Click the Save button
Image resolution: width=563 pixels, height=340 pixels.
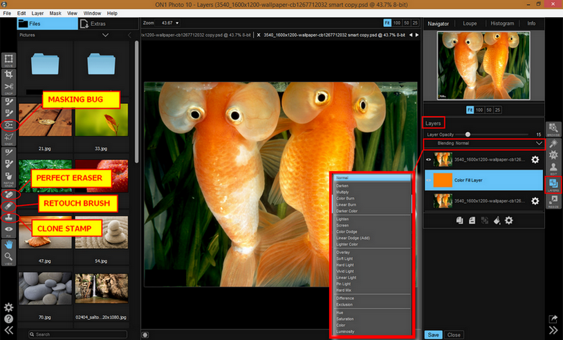click(x=434, y=335)
